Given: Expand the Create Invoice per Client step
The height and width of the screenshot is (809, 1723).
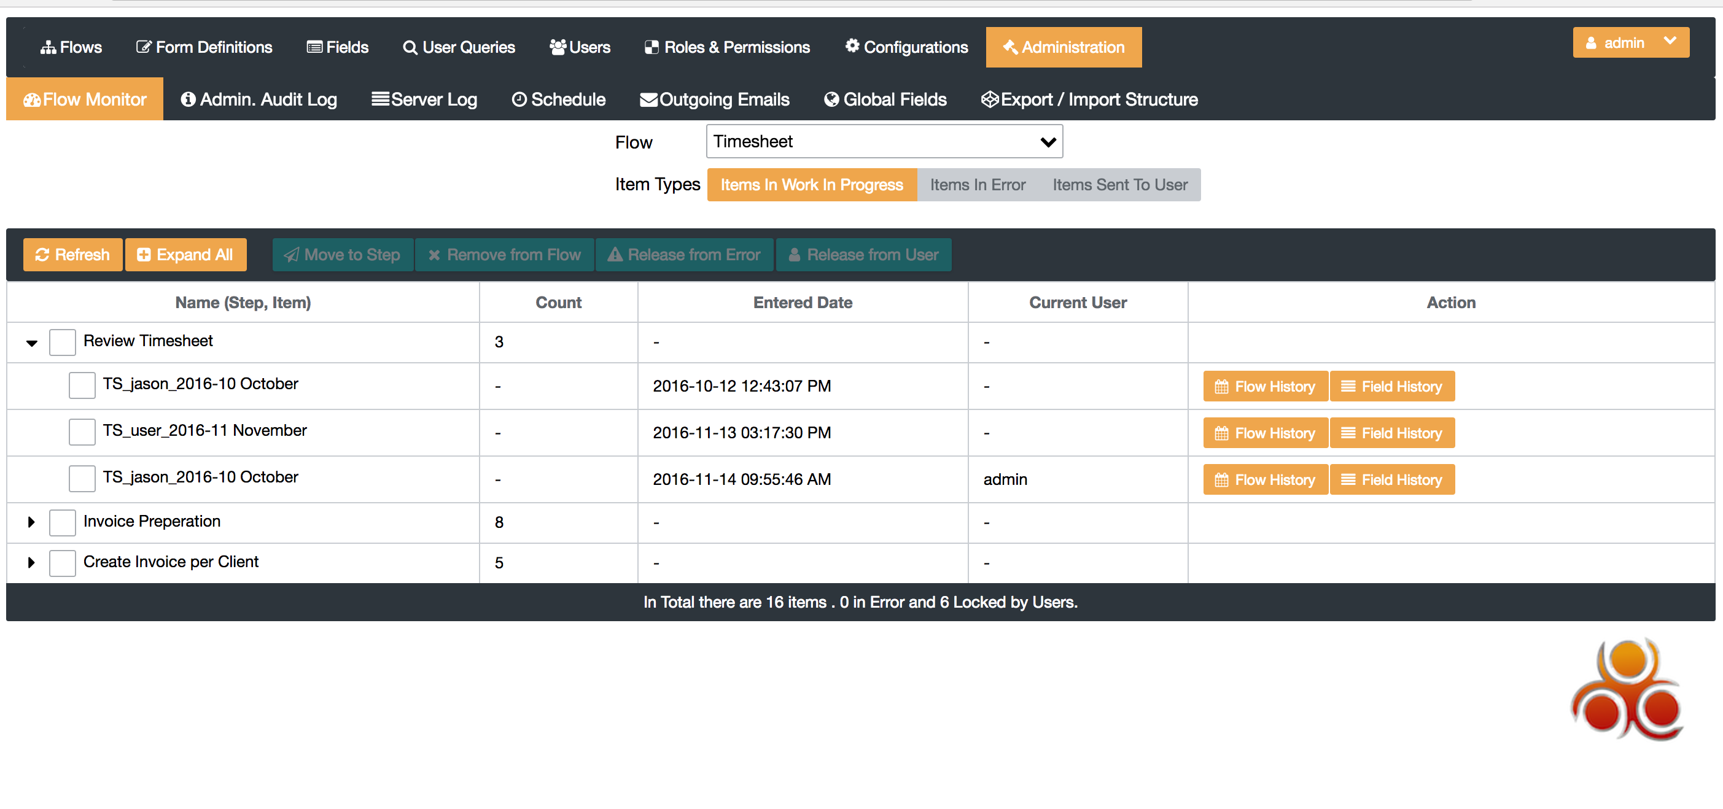Looking at the screenshot, I should [31, 562].
